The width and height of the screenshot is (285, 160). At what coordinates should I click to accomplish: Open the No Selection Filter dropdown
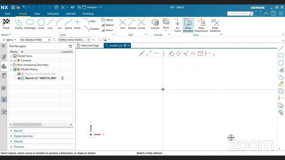pyautogui.click(x=35, y=40)
